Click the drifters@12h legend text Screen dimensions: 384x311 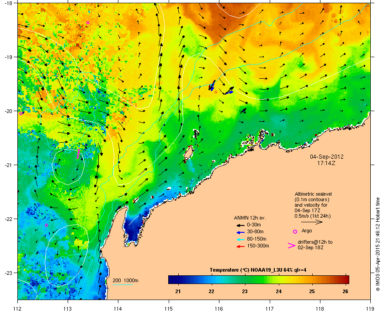point(315,245)
